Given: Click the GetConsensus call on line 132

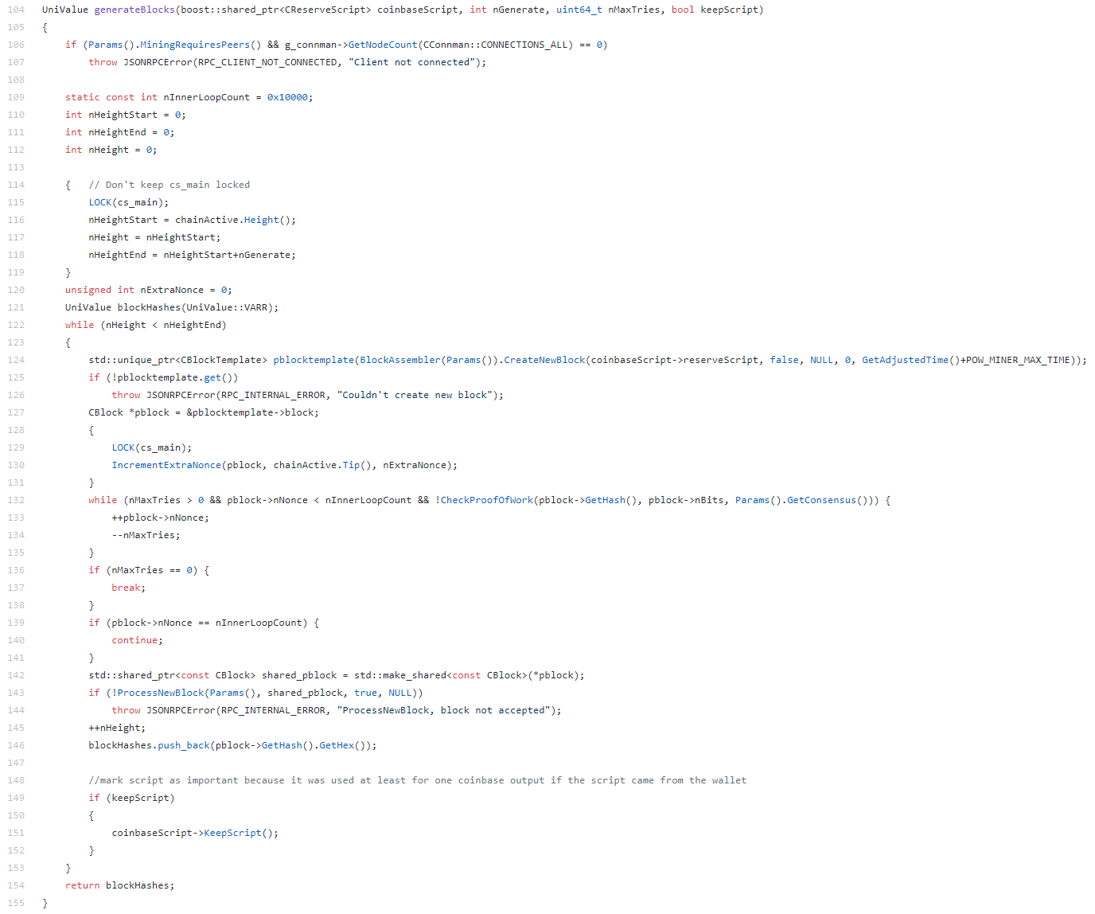Looking at the screenshot, I should [822, 500].
